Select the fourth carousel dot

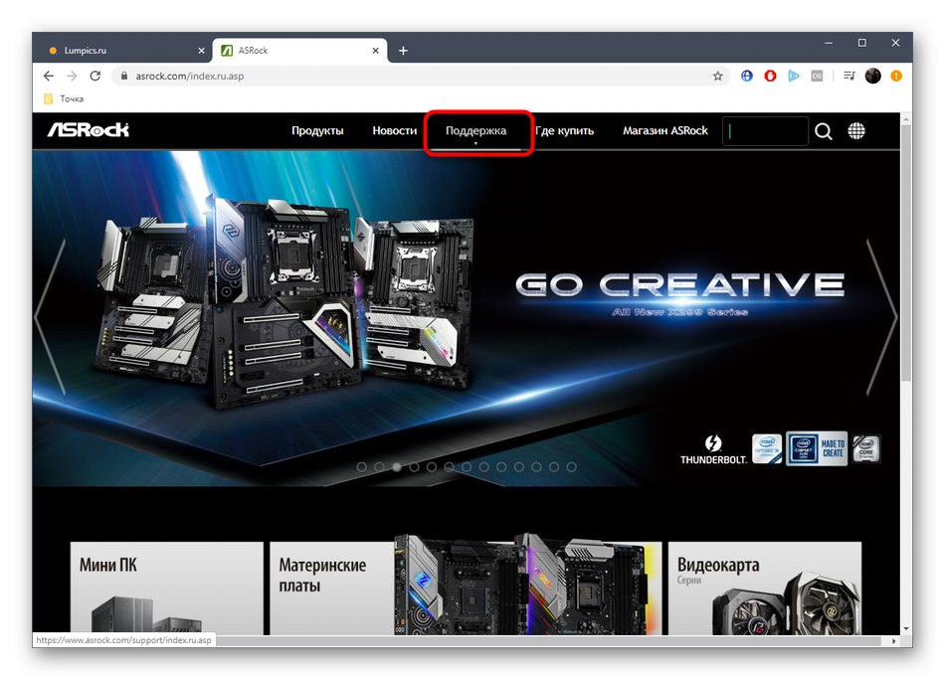click(414, 467)
